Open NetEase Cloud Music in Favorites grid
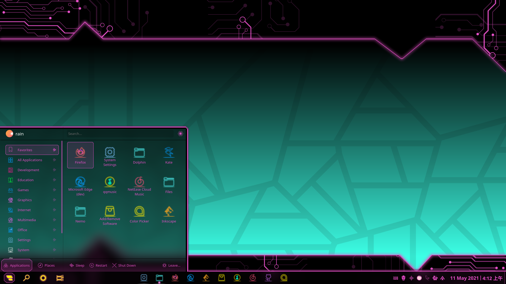 coord(139,185)
